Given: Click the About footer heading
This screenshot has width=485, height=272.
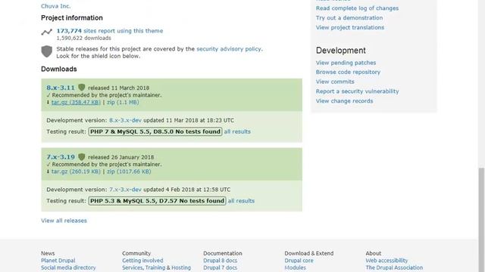Looking at the screenshot, I should [374, 253].
